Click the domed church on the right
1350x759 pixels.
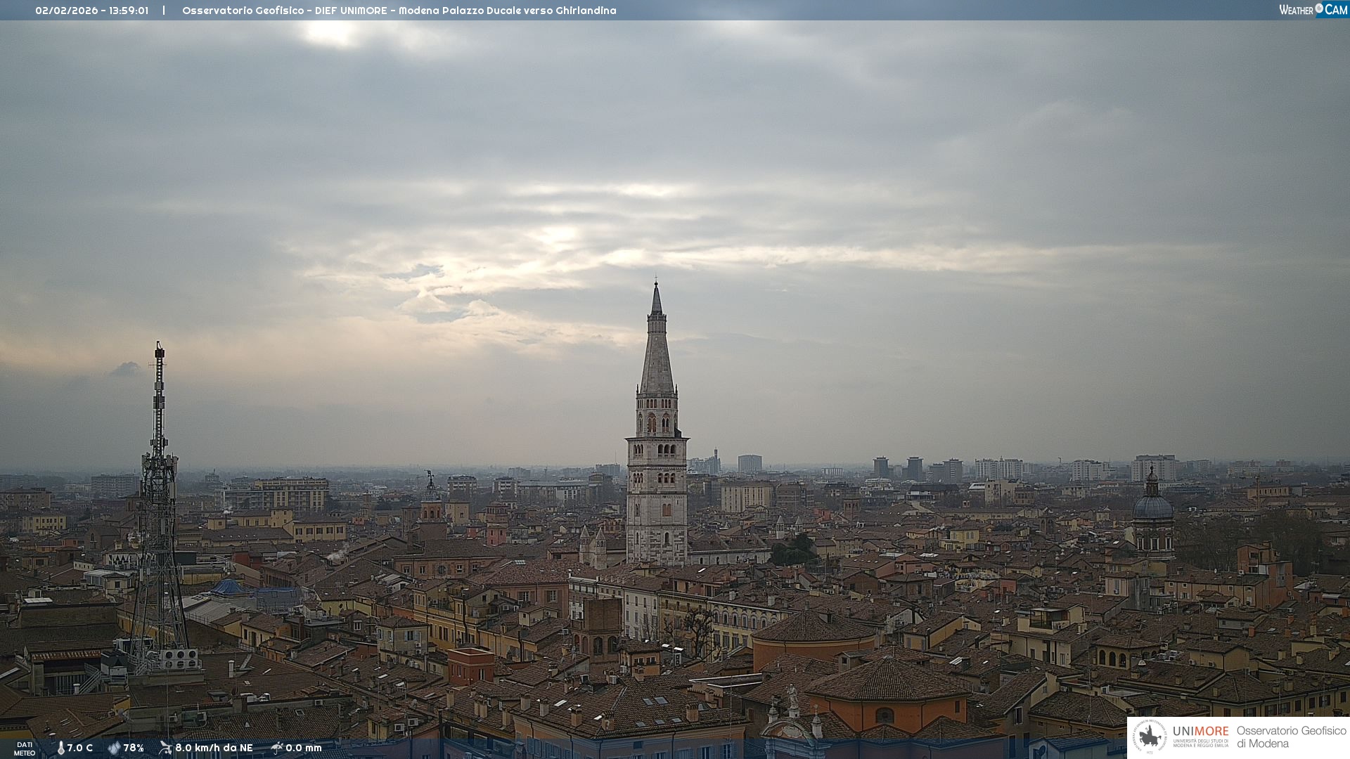coord(1152,507)
